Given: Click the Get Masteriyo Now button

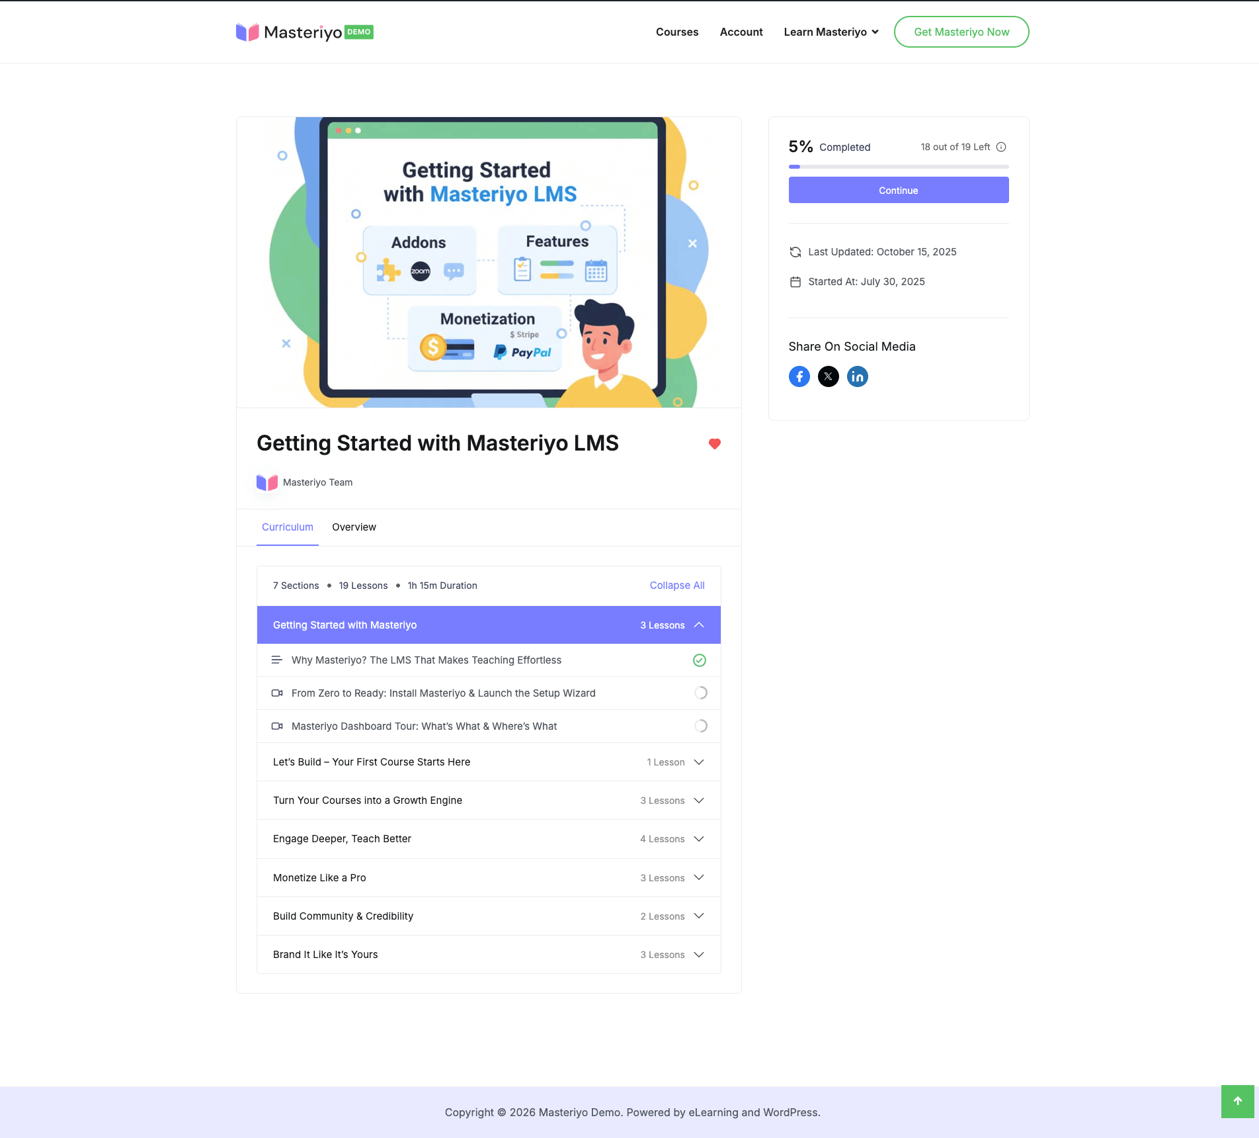Looking at the screenshot, I should tap(961, 32).
